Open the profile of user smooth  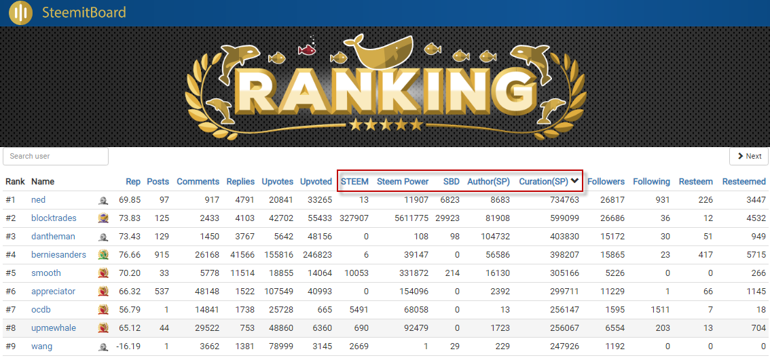coord(46,273)
